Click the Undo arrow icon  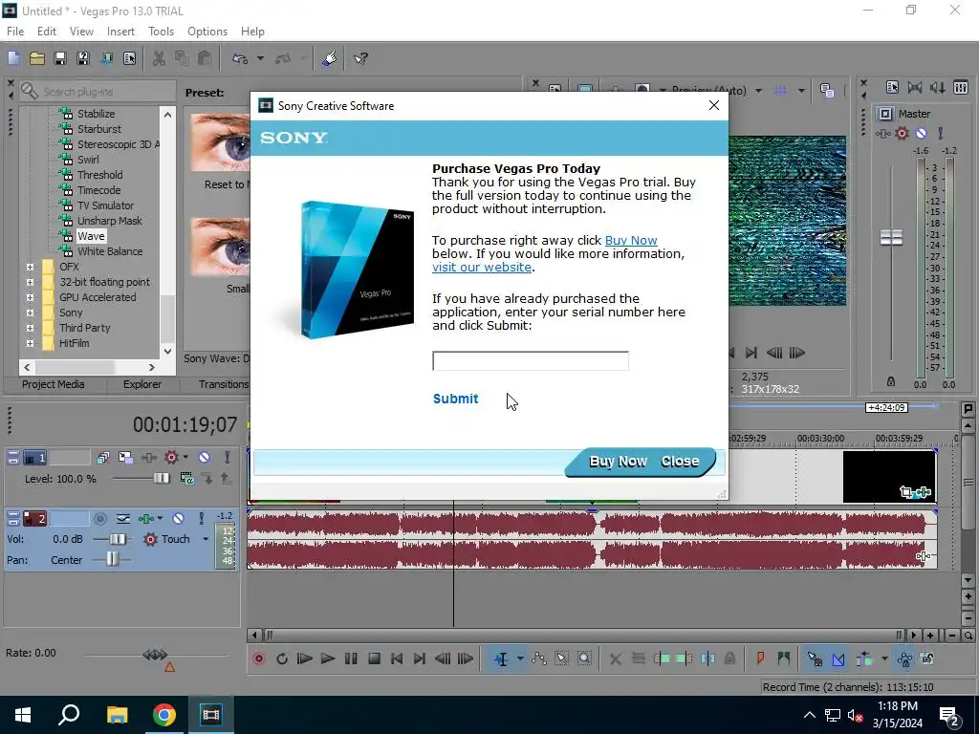[240, 58]
